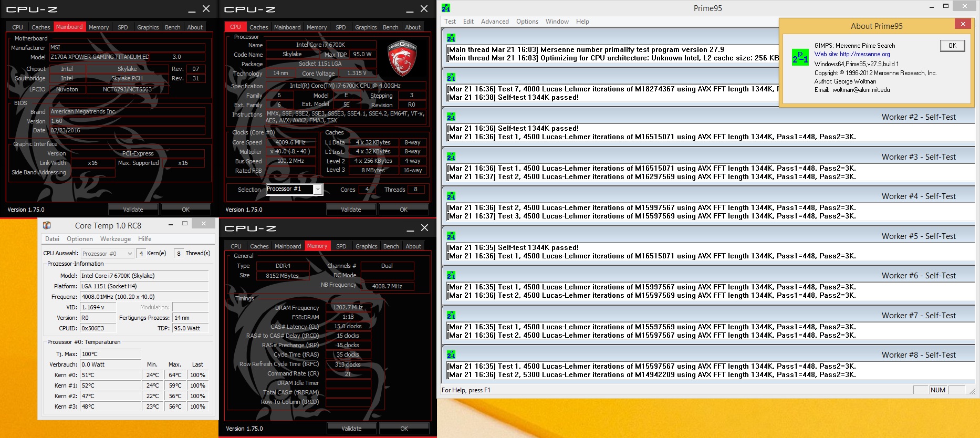980x438 pixels.
Task: Click the Worker #2 window icon
Action: point(451,117)
